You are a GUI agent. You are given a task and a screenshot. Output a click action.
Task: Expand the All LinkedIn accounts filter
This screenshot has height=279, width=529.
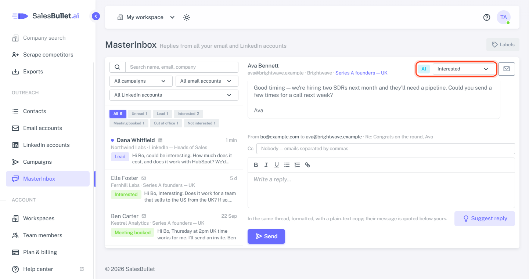point(174,95)
